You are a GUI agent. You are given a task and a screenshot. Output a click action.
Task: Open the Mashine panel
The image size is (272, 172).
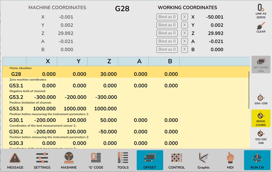[69, 160]
